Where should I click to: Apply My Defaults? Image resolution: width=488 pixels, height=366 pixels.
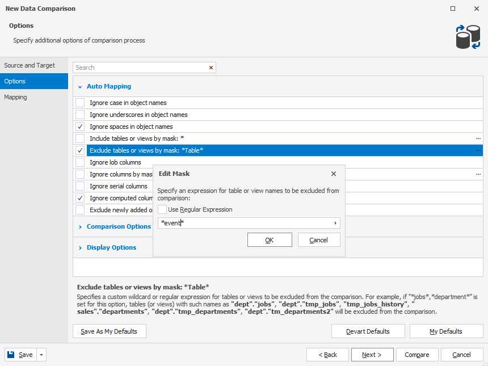tap(446, 331)
